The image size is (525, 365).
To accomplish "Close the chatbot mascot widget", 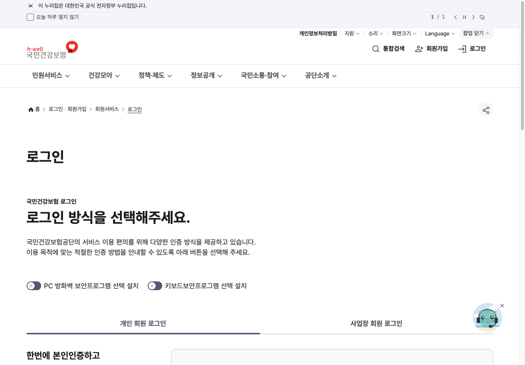I will [x=502, y=306].
